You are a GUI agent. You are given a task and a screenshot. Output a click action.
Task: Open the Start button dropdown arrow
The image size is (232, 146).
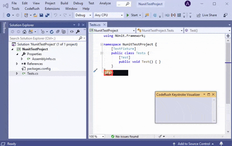140,15
